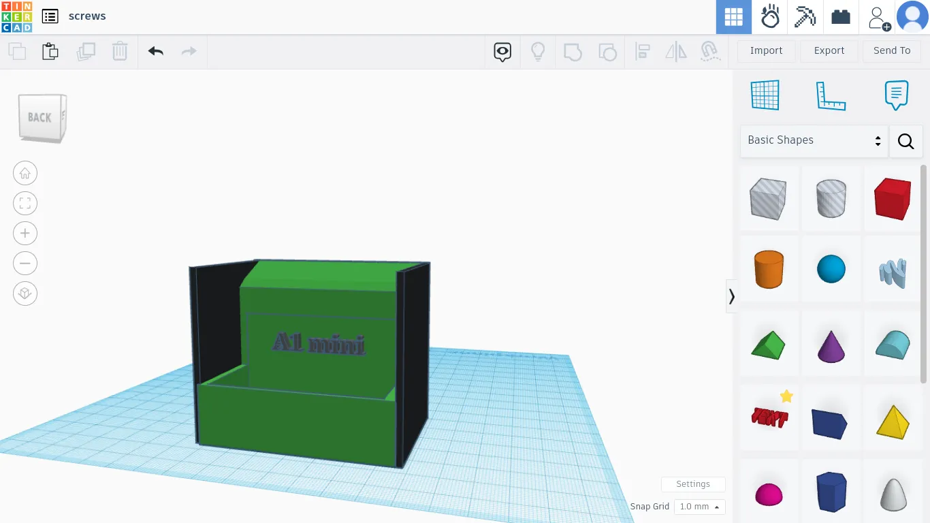930x523 pixels.
Task: Select the Notes tool
Action: pyautogui.click(x=896, y=95)
